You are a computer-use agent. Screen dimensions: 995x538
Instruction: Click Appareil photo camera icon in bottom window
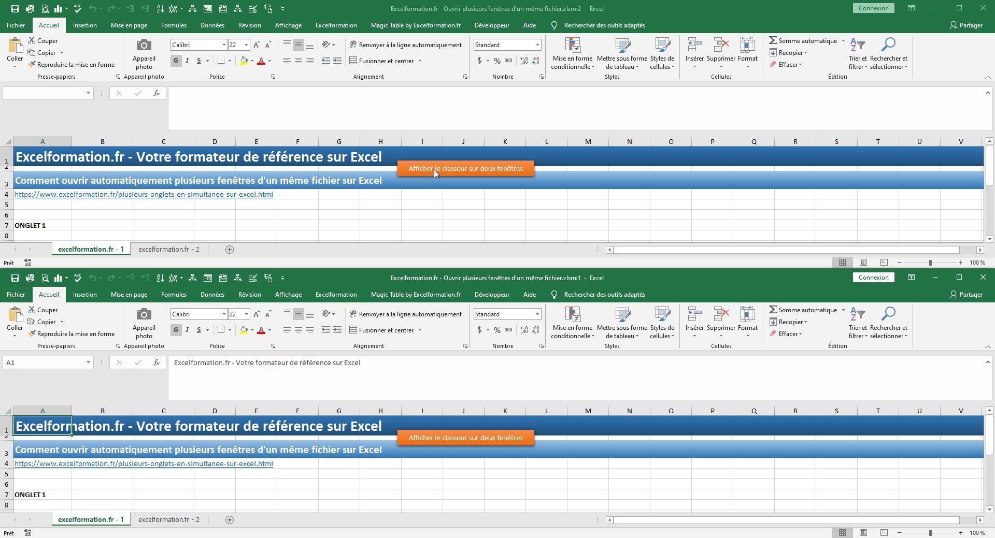[x=144, y=314]
